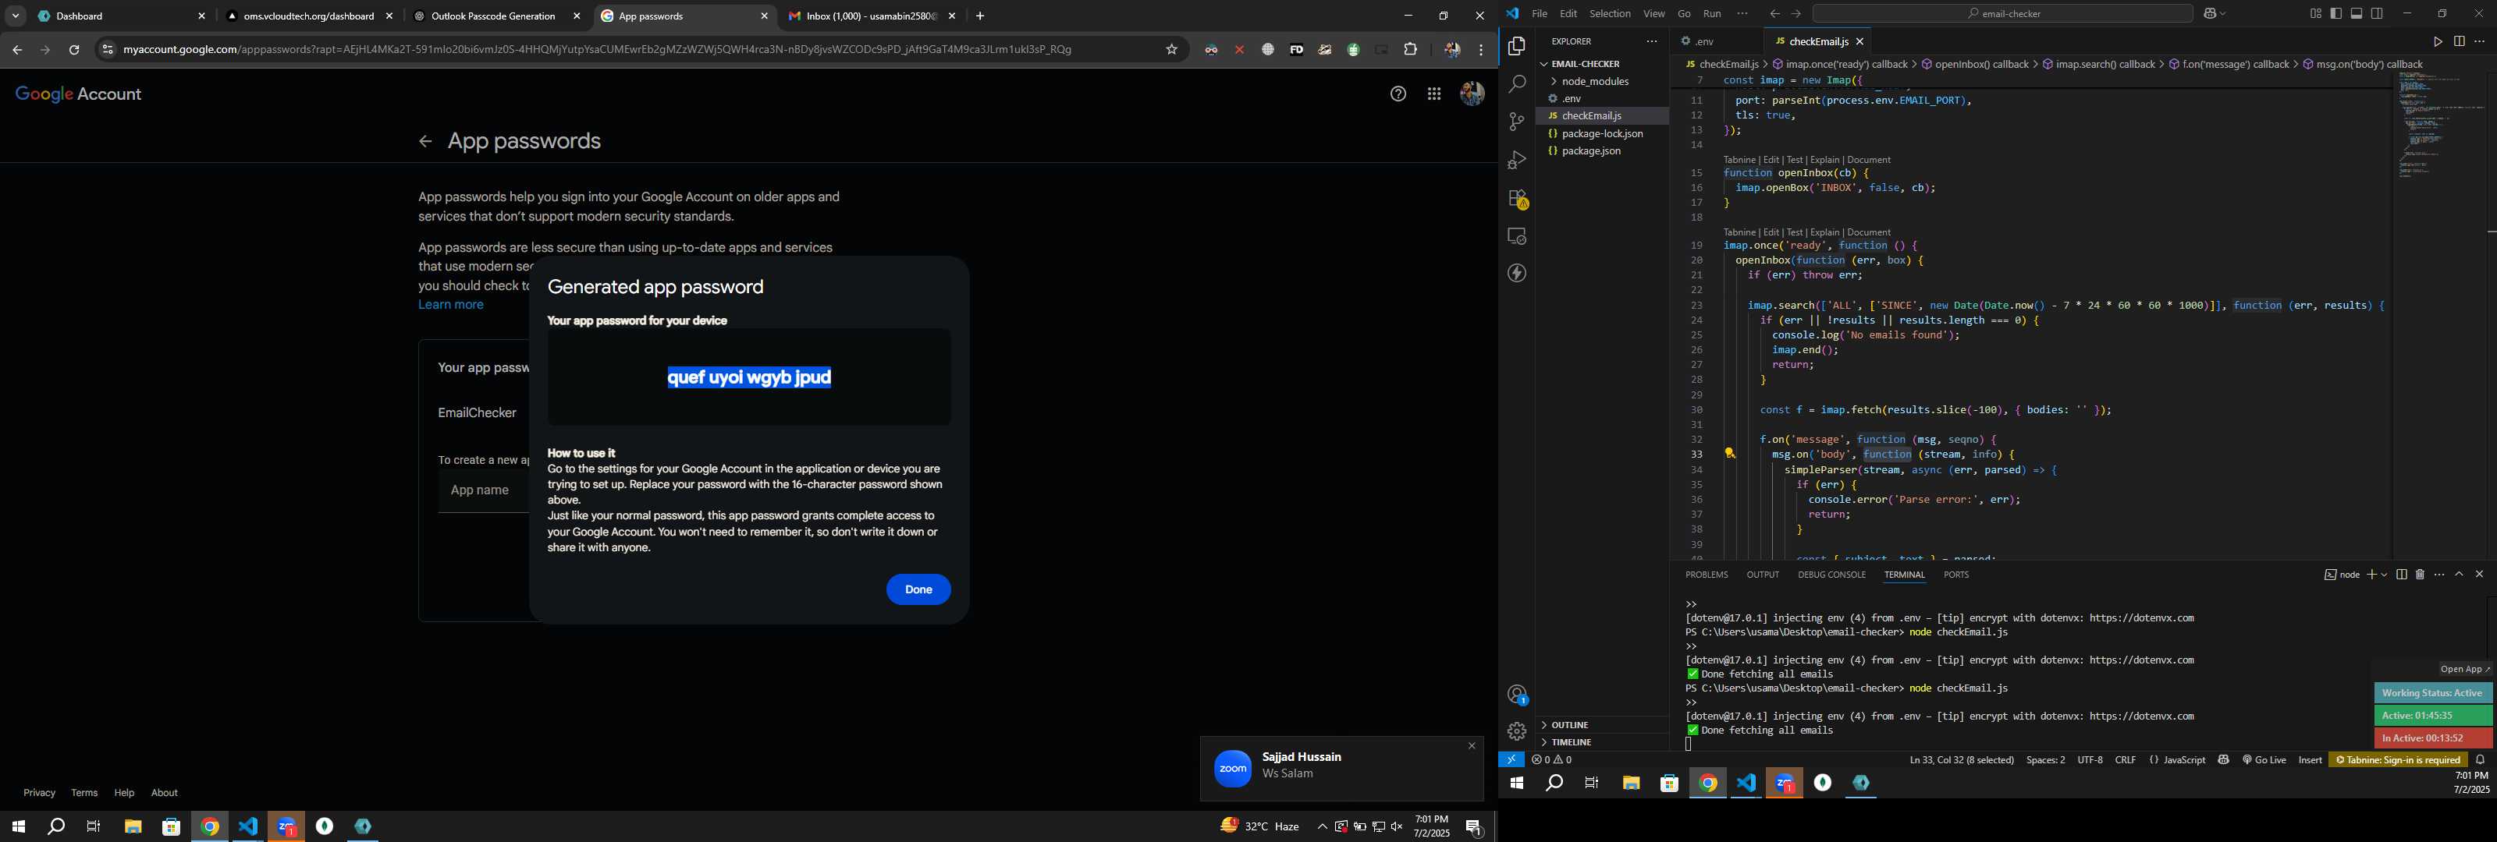
Task: Open Chrome Extensions puzzle icon
Action: [1410, 49]
